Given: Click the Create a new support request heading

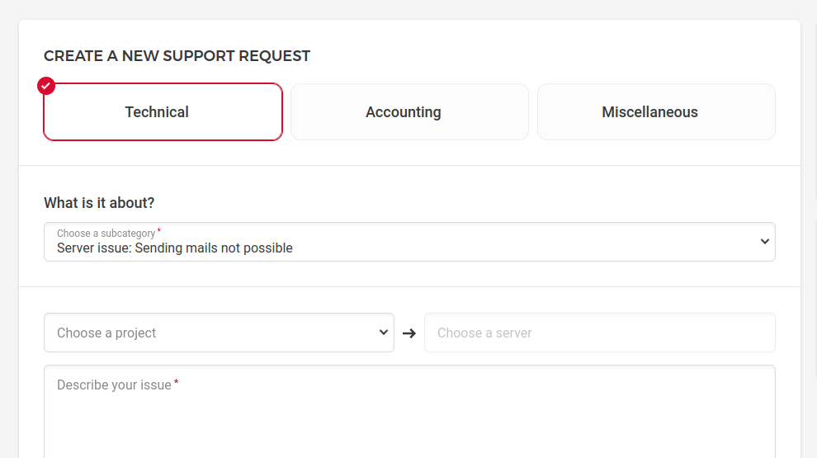Looking at the screenshot, I should 177,56.
